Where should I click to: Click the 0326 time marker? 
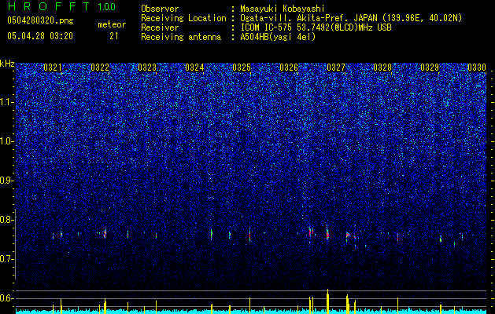289,68
